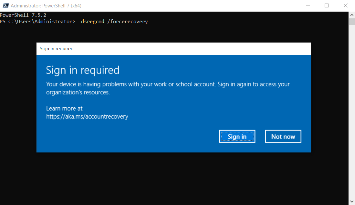Select the Sign in button

(x=237, y=136)
